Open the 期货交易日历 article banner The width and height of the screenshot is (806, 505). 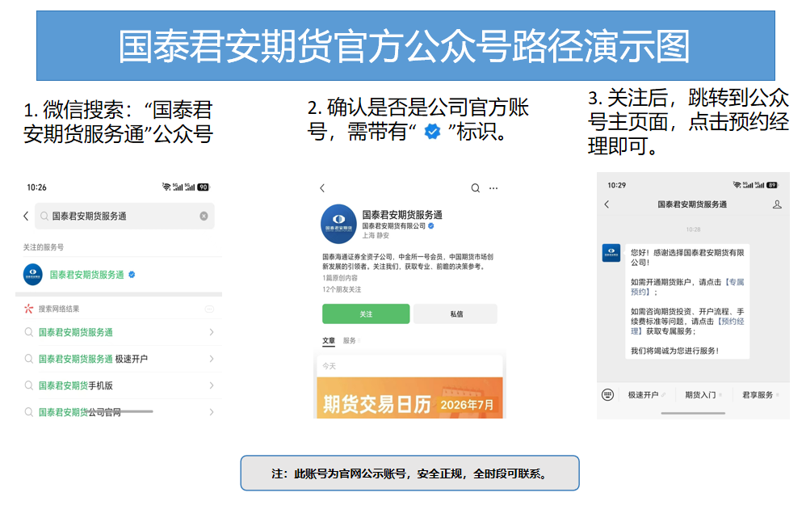click(409, 398)
